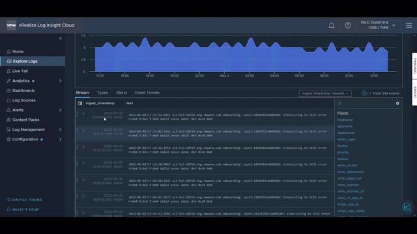This screenshot has width=417, height=234.
Task: Expand the log row at 17:02:30
Action: [x=83, y=179]
